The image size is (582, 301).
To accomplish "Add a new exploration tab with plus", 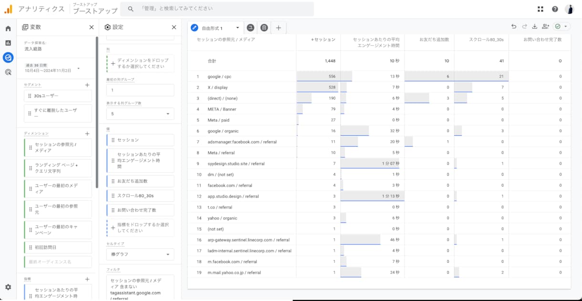I will (278, 28).
